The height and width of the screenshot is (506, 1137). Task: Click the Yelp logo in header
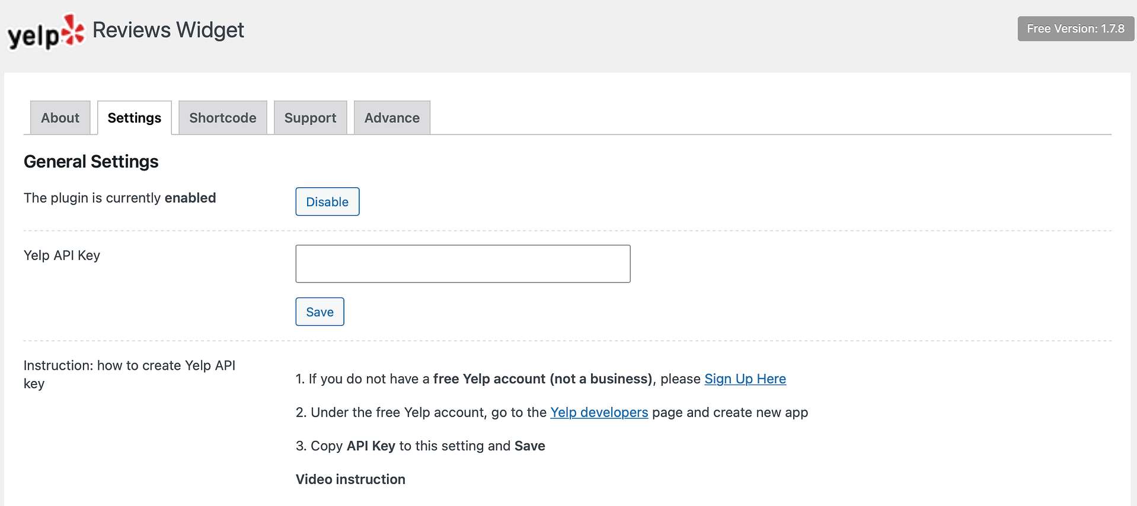(46, 32)
